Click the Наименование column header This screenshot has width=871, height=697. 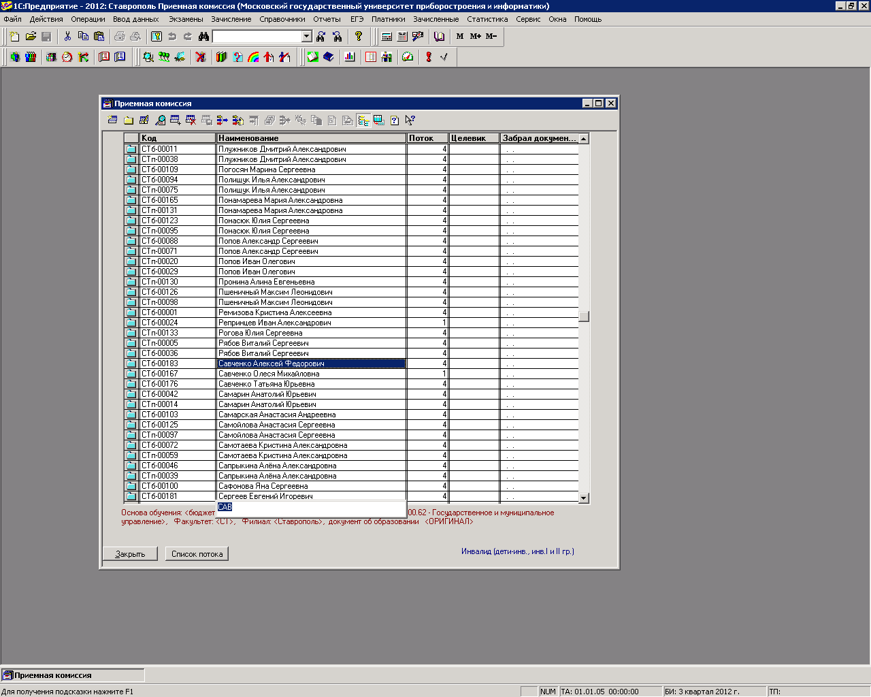point(312,138)
